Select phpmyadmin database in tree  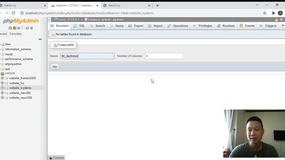point(13,64)
